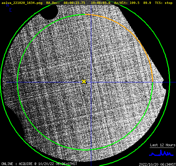Screen dimensions: 176x166
Task: Click the Last 12 Hours heading
Action: (163, 145)
